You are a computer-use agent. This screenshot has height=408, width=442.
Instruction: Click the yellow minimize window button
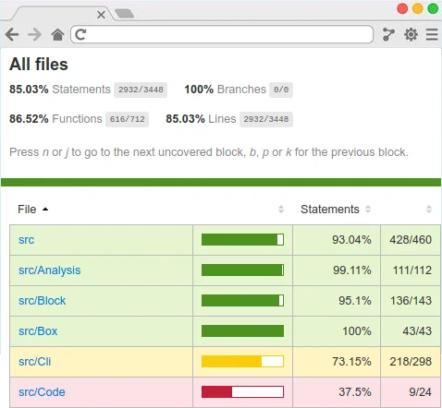pos(417,8)
